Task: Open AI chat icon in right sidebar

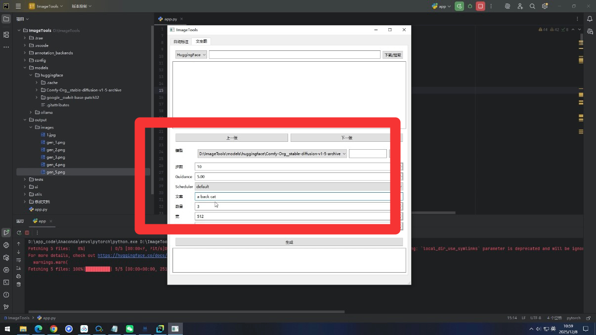Action: [x=590, y=31]
